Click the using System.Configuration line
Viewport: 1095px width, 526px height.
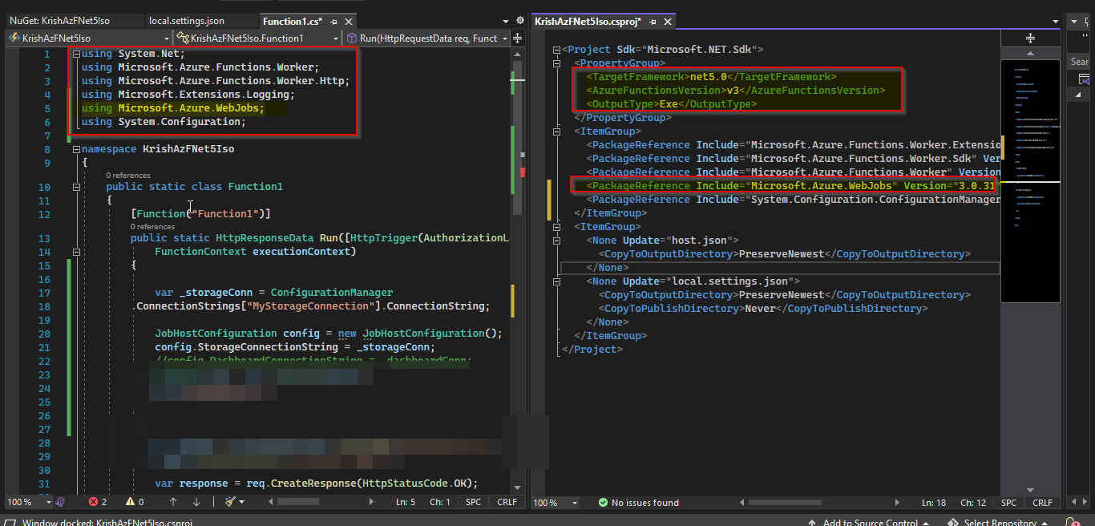(164, 122)
